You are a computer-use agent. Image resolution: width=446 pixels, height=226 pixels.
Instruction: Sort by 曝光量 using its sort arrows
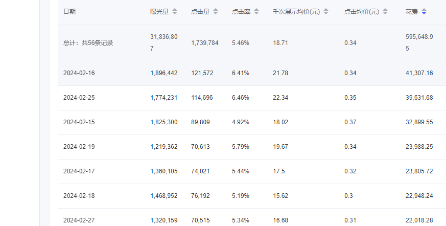point(175,12)
